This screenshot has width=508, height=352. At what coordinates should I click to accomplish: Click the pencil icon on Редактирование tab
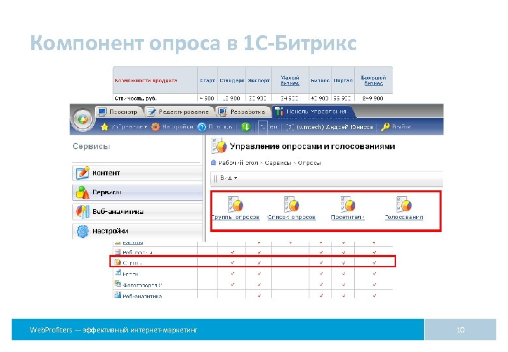(152, 112)
